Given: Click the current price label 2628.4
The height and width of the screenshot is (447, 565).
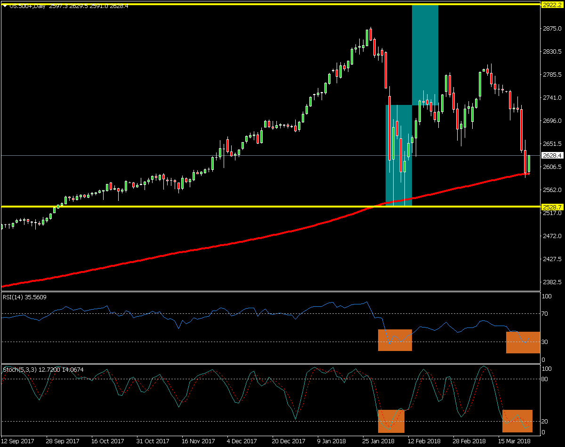Looking at the screenshot, I should [x=551, y=155].
